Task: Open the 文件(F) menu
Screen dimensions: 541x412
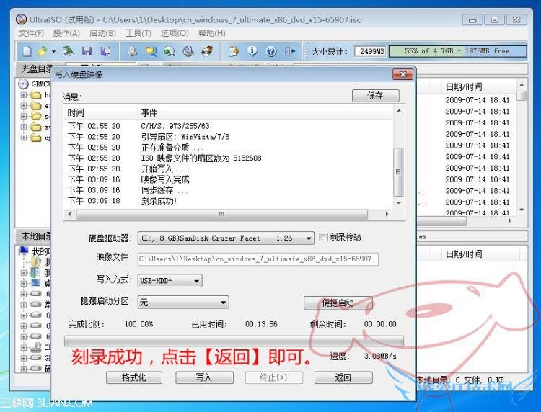Action: pos(31,33)
